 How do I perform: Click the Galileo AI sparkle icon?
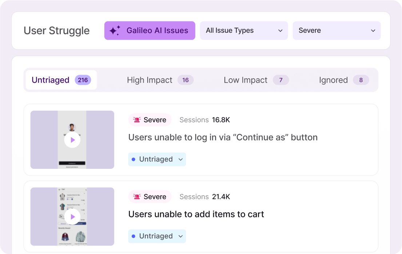tap(115, 31)
